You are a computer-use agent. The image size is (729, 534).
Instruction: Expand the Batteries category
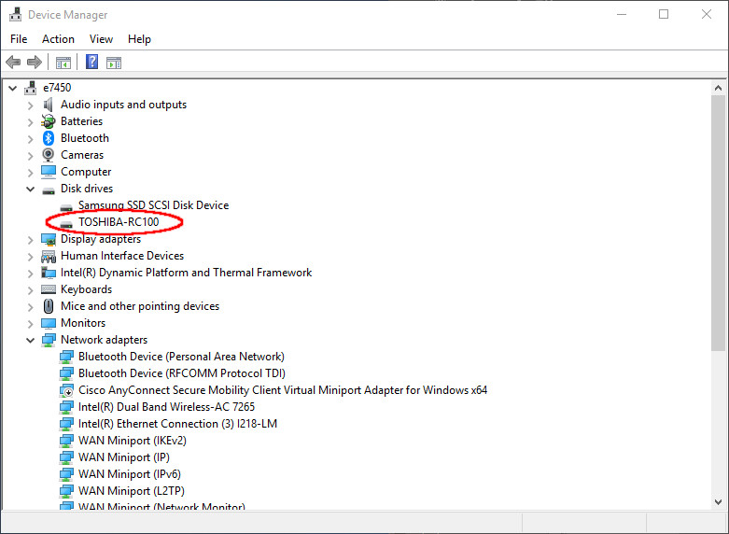(31, 122)
